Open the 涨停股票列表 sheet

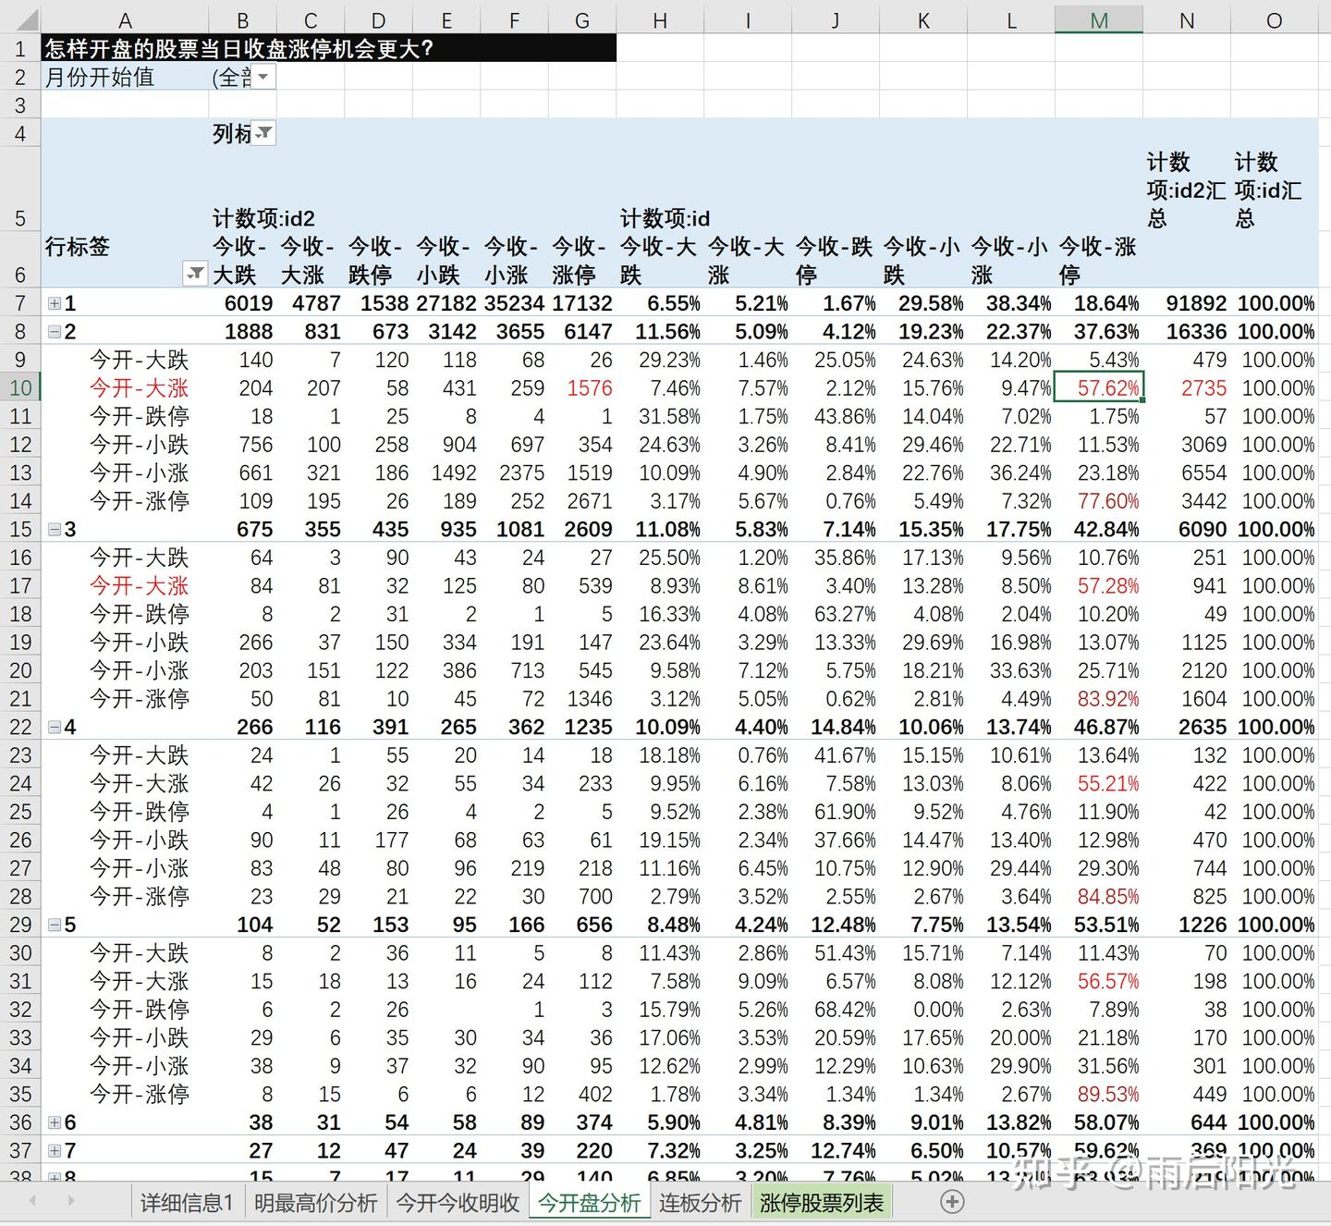(821, 1202)
